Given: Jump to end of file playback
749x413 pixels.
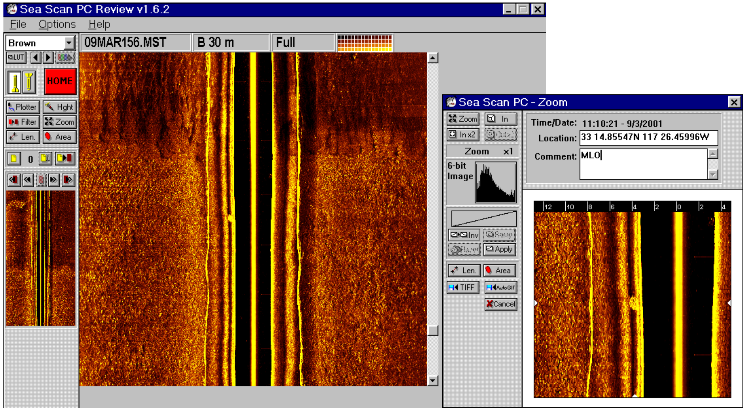Looking at the screenshot, I should pos(68,180).
